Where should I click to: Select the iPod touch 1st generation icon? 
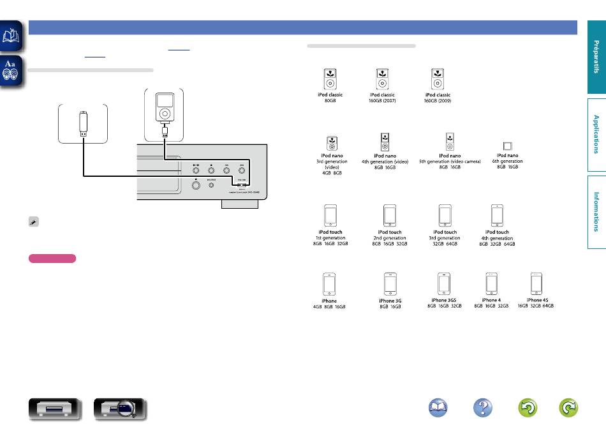click(330, 216)
